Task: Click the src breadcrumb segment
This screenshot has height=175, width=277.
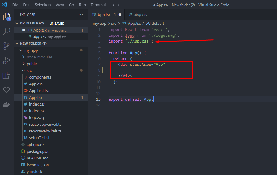Action: tap(114, 23)
